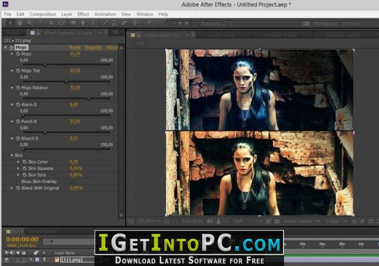The height and width of the screenshot is (266, 379).
Task: Select the Hand tool
Action: [x=20, y=23]
